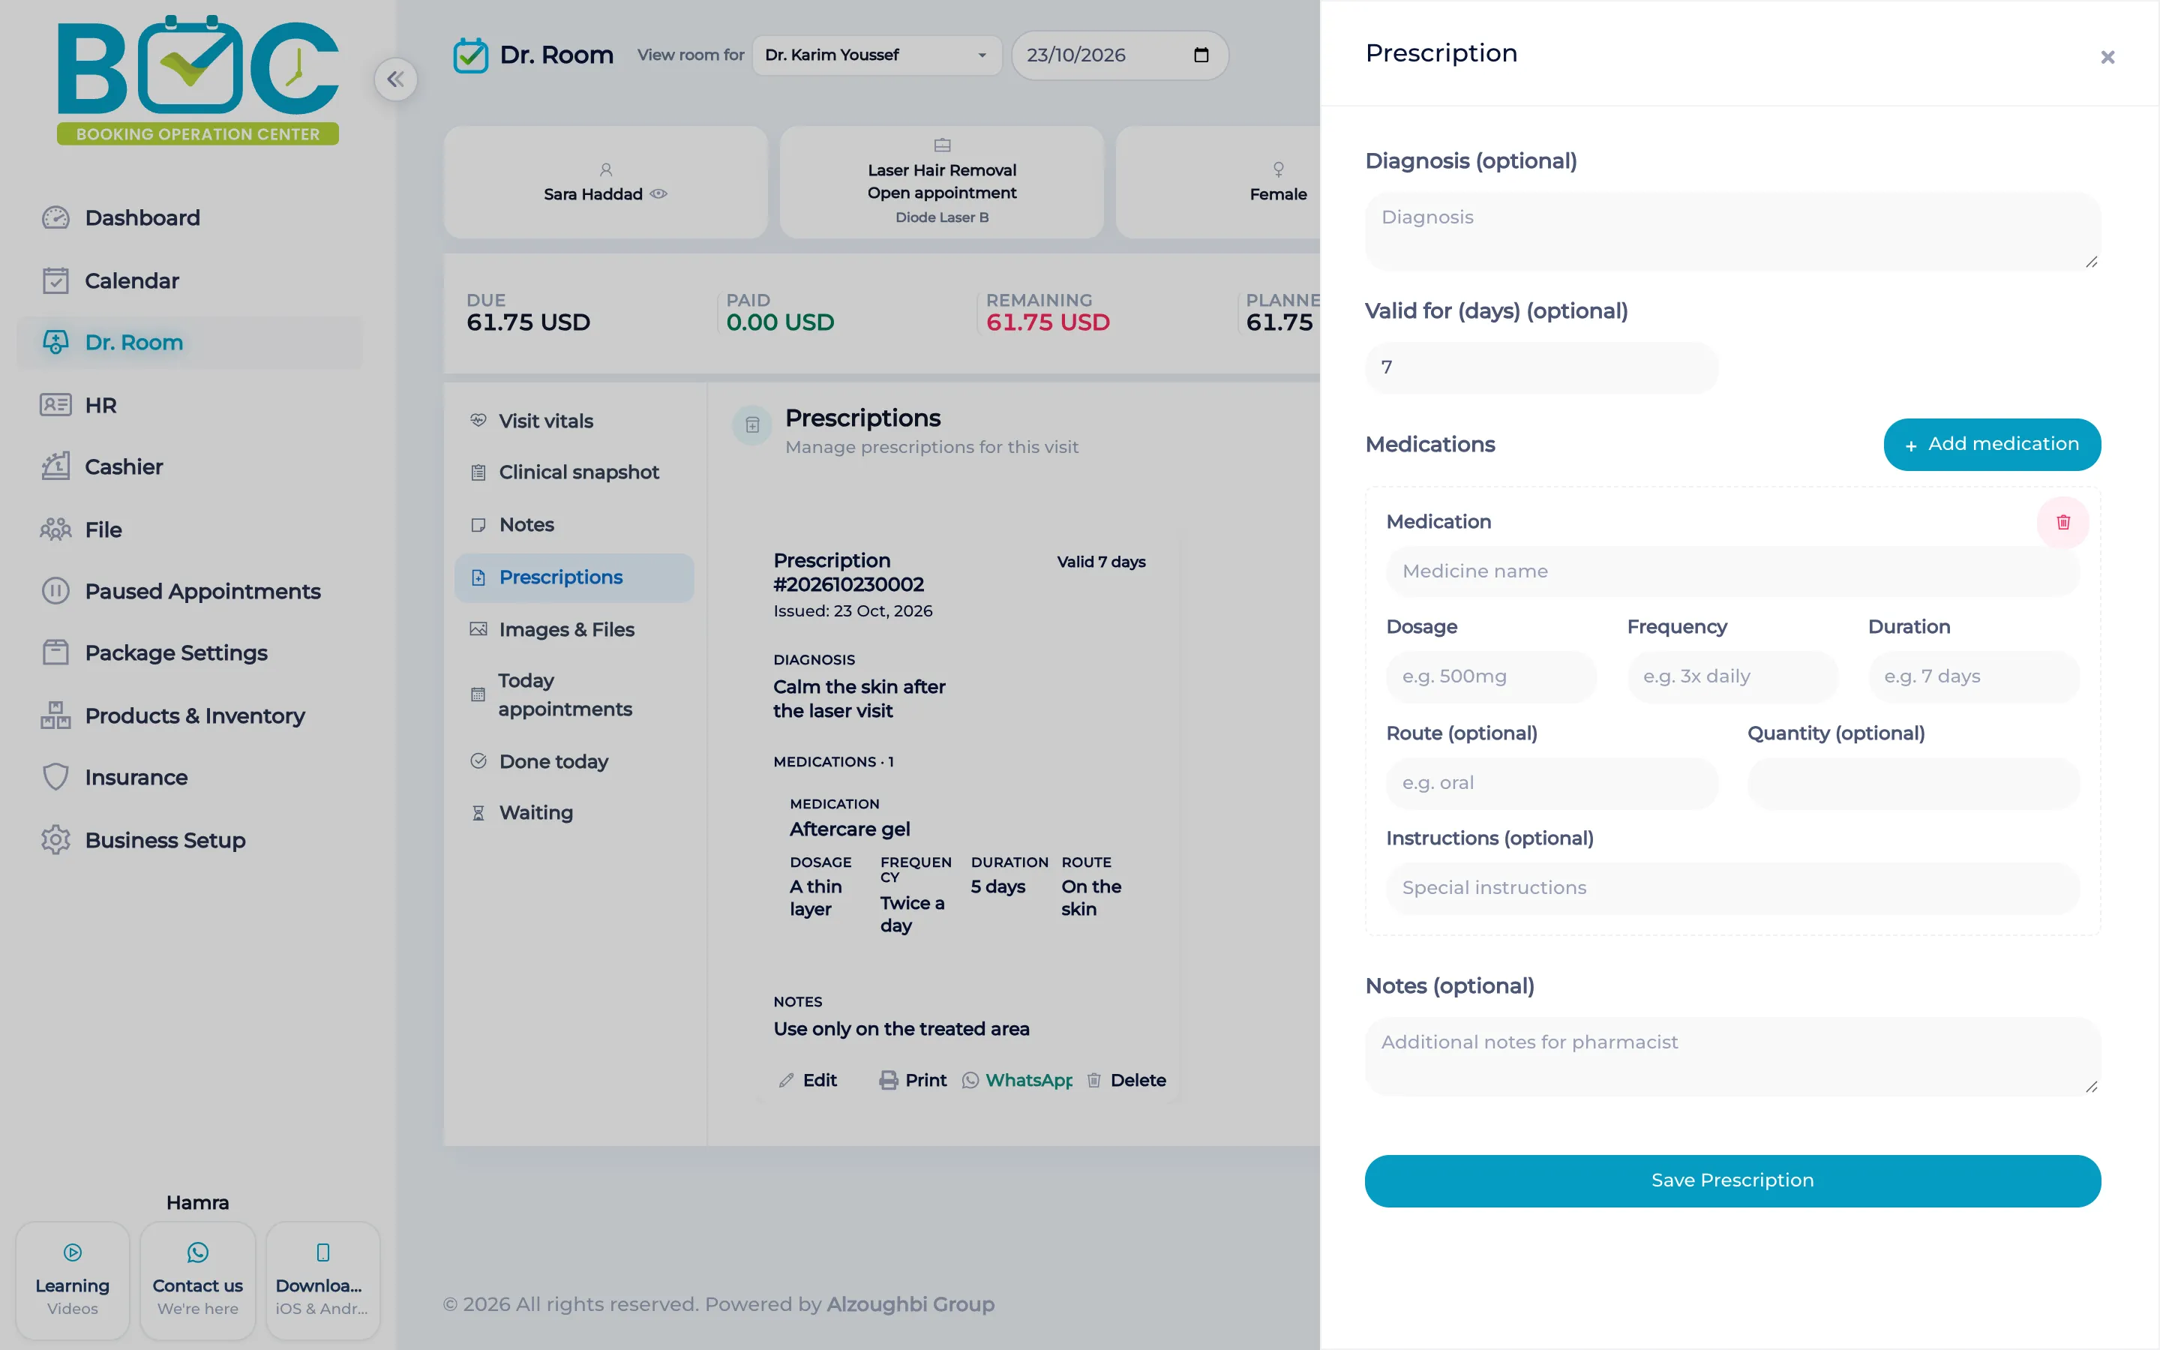
Task: Edit prescription #202610230002
Action: (808, 1080)
